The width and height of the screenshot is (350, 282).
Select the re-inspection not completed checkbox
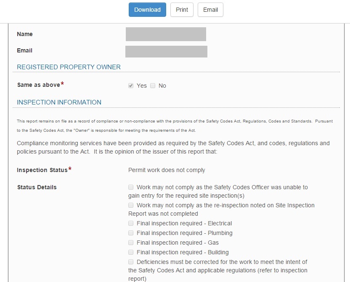[131, 205]
